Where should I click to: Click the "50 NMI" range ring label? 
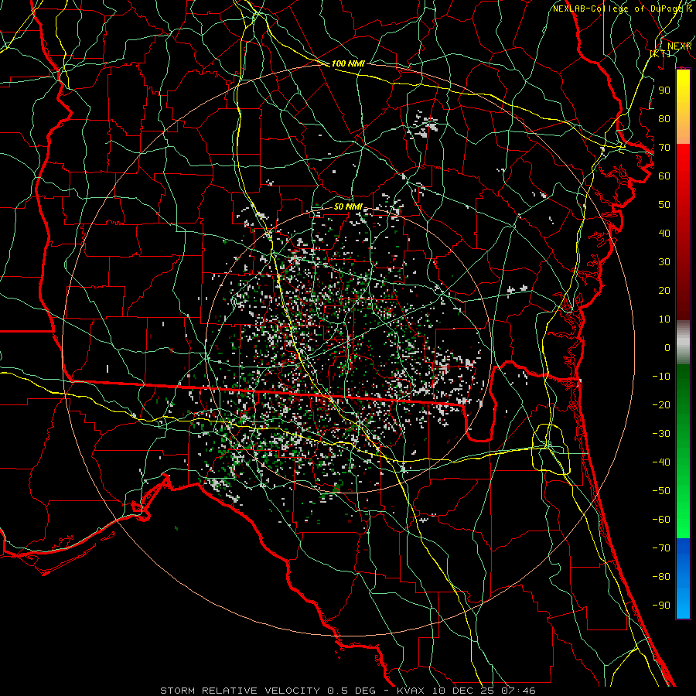coord(348,206)
